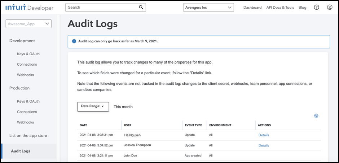
Task: Open the user account profile icon
Action: (x=330, y=7)
